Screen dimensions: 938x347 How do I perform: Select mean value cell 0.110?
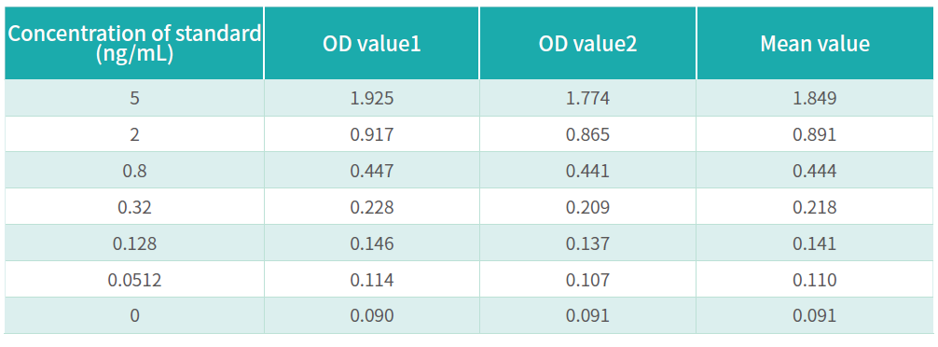tap(815, 280)
